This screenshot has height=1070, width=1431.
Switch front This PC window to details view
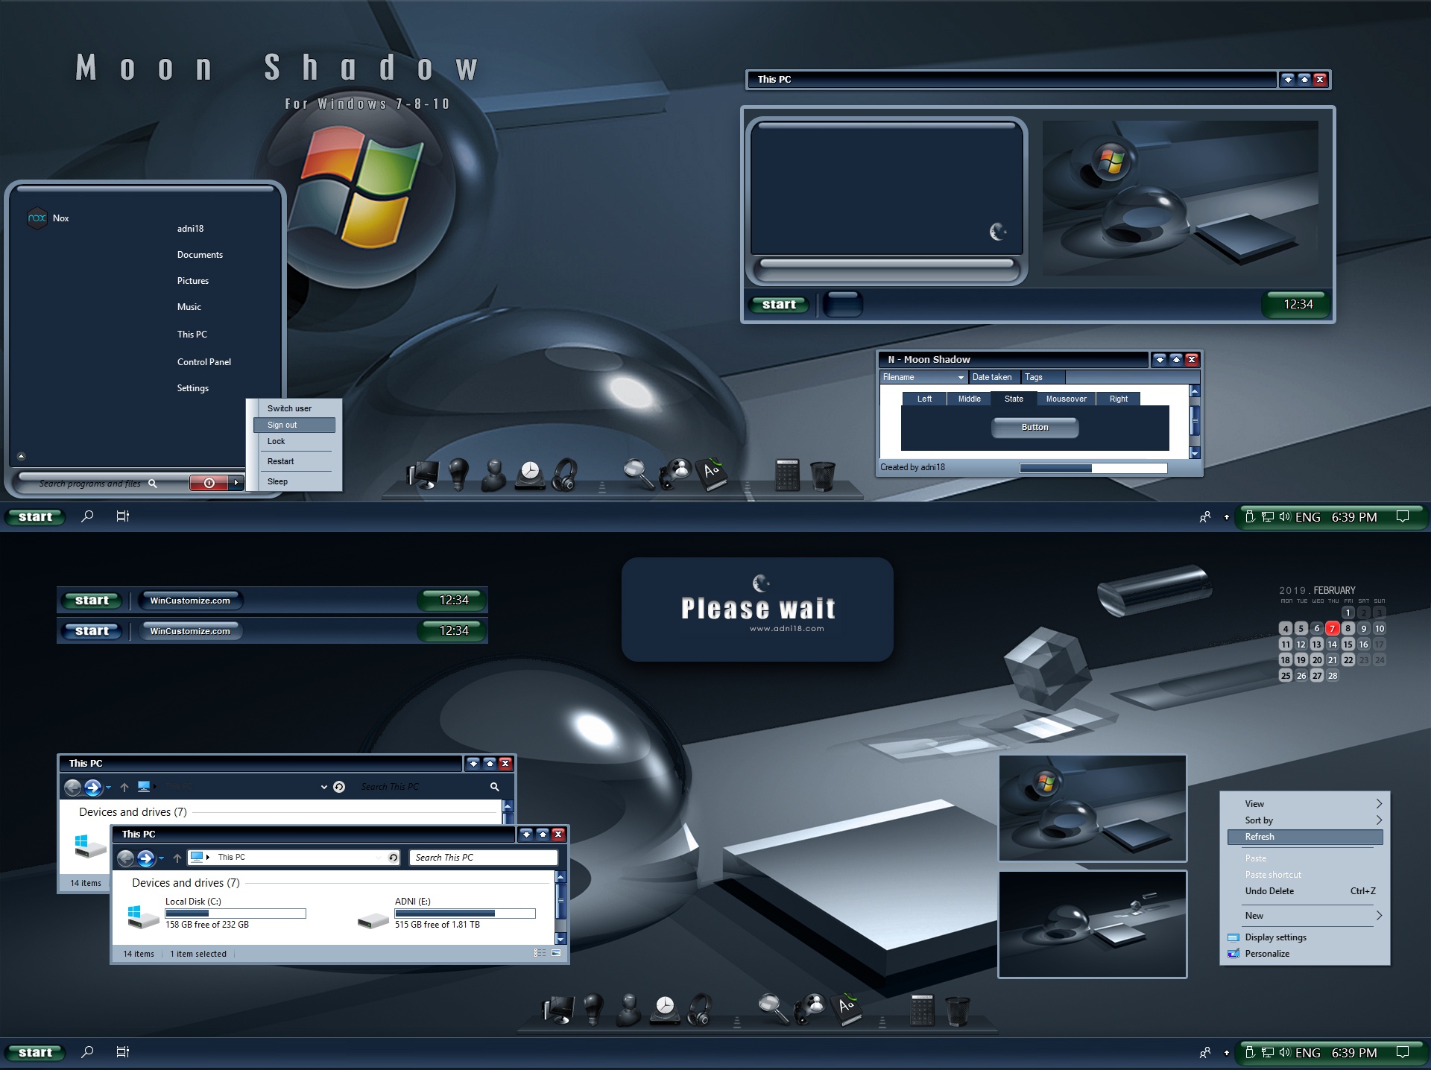pyautogui.click(x=540, y=953)
